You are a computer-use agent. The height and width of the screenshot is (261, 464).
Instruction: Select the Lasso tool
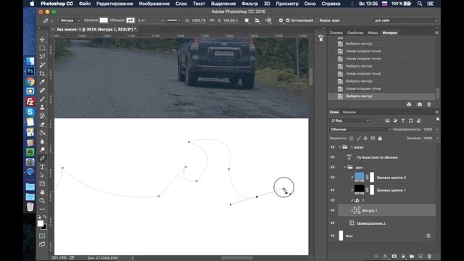[x=42, y=57]
